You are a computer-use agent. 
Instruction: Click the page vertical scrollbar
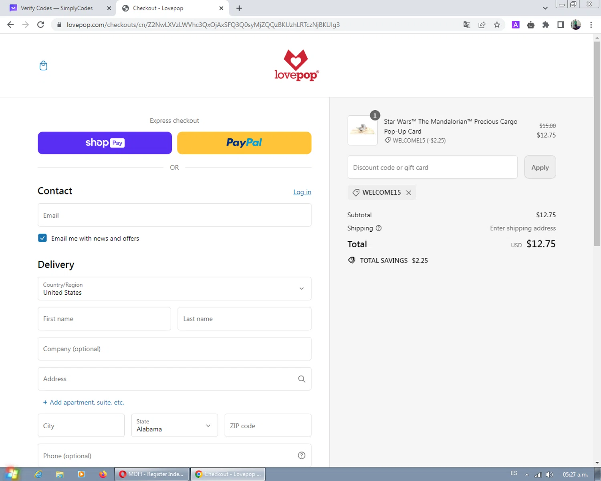597,143
